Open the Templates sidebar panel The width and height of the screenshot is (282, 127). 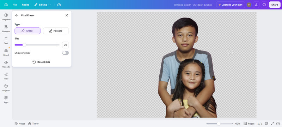[6, 17]
